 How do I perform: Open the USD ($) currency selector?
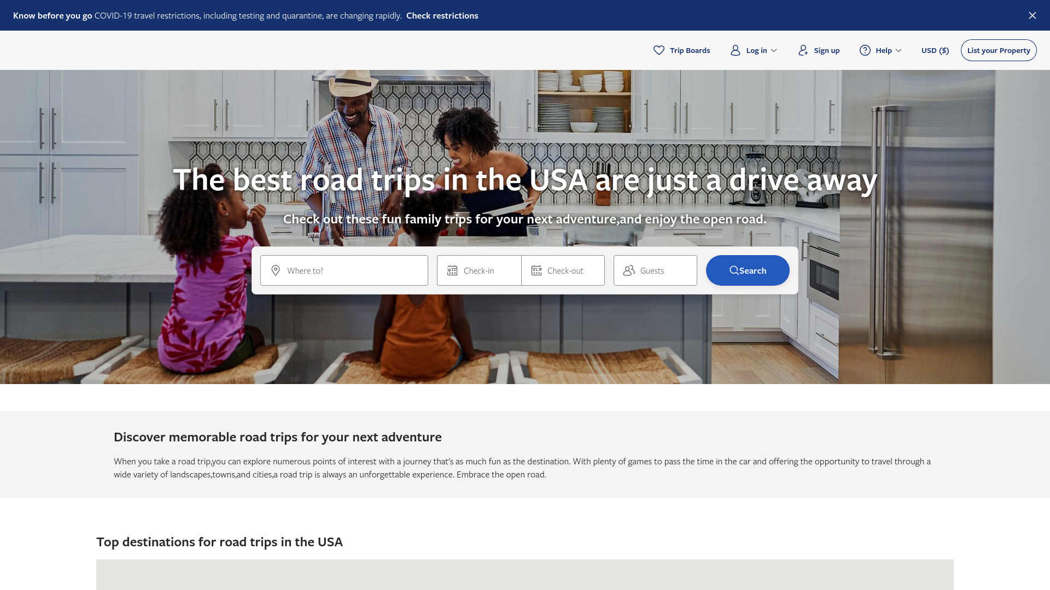click(935, 50)
